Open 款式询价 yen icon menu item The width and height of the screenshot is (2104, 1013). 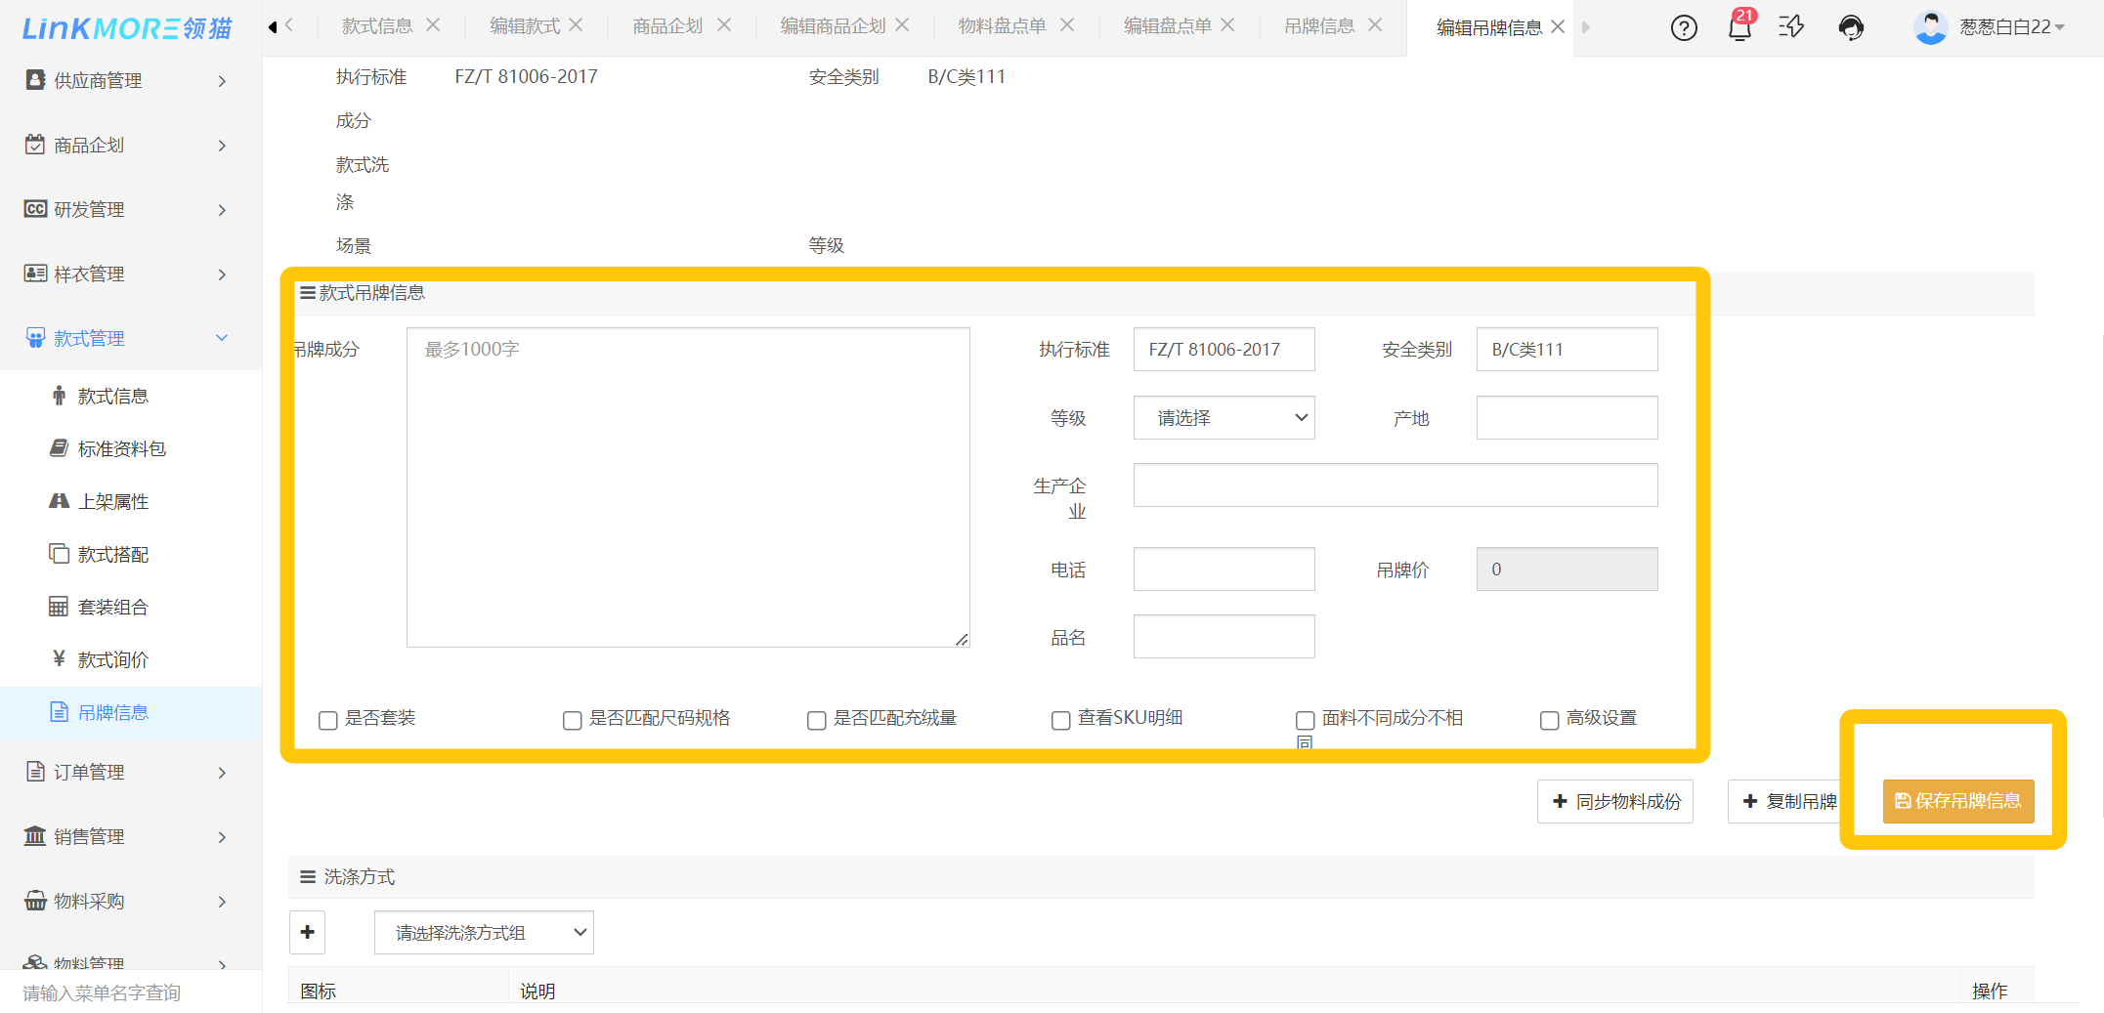112,659
